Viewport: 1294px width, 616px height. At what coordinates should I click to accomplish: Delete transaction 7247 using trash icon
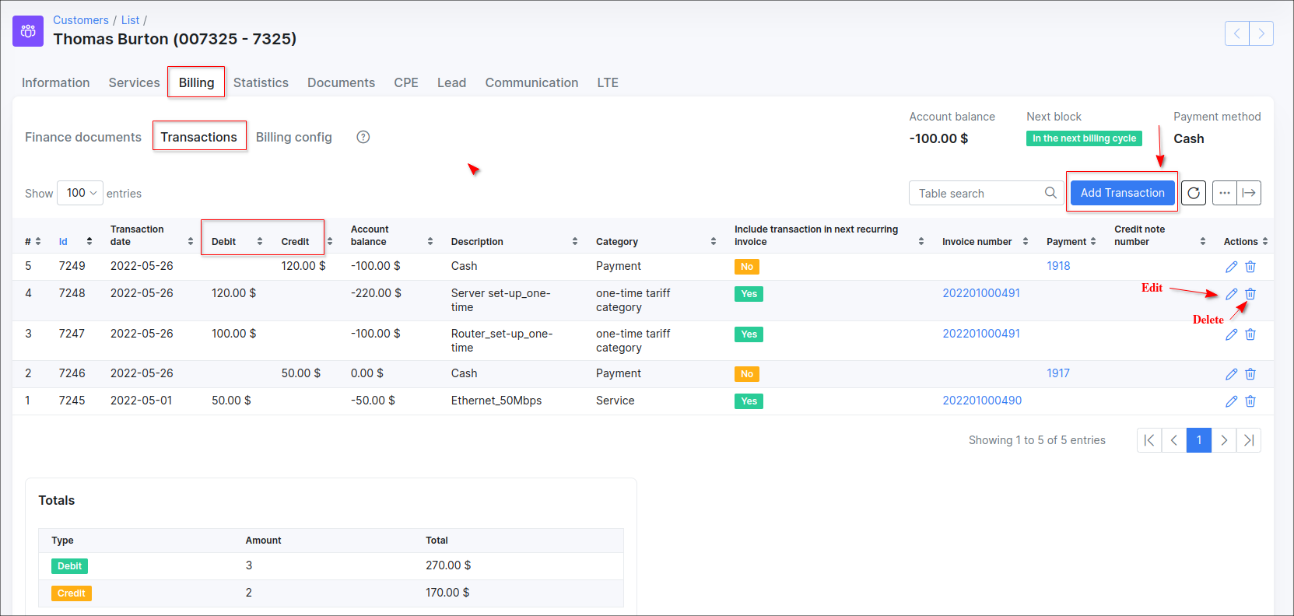pyautogui.click(x=1250, y=334)
